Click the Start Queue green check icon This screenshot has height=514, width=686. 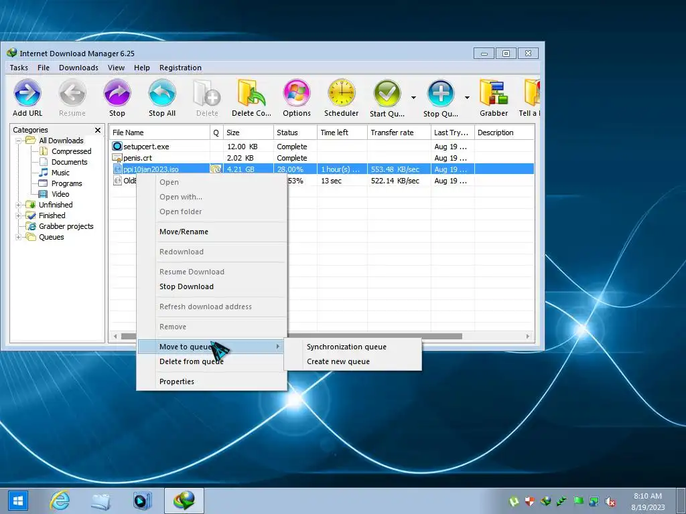(387, 98)
